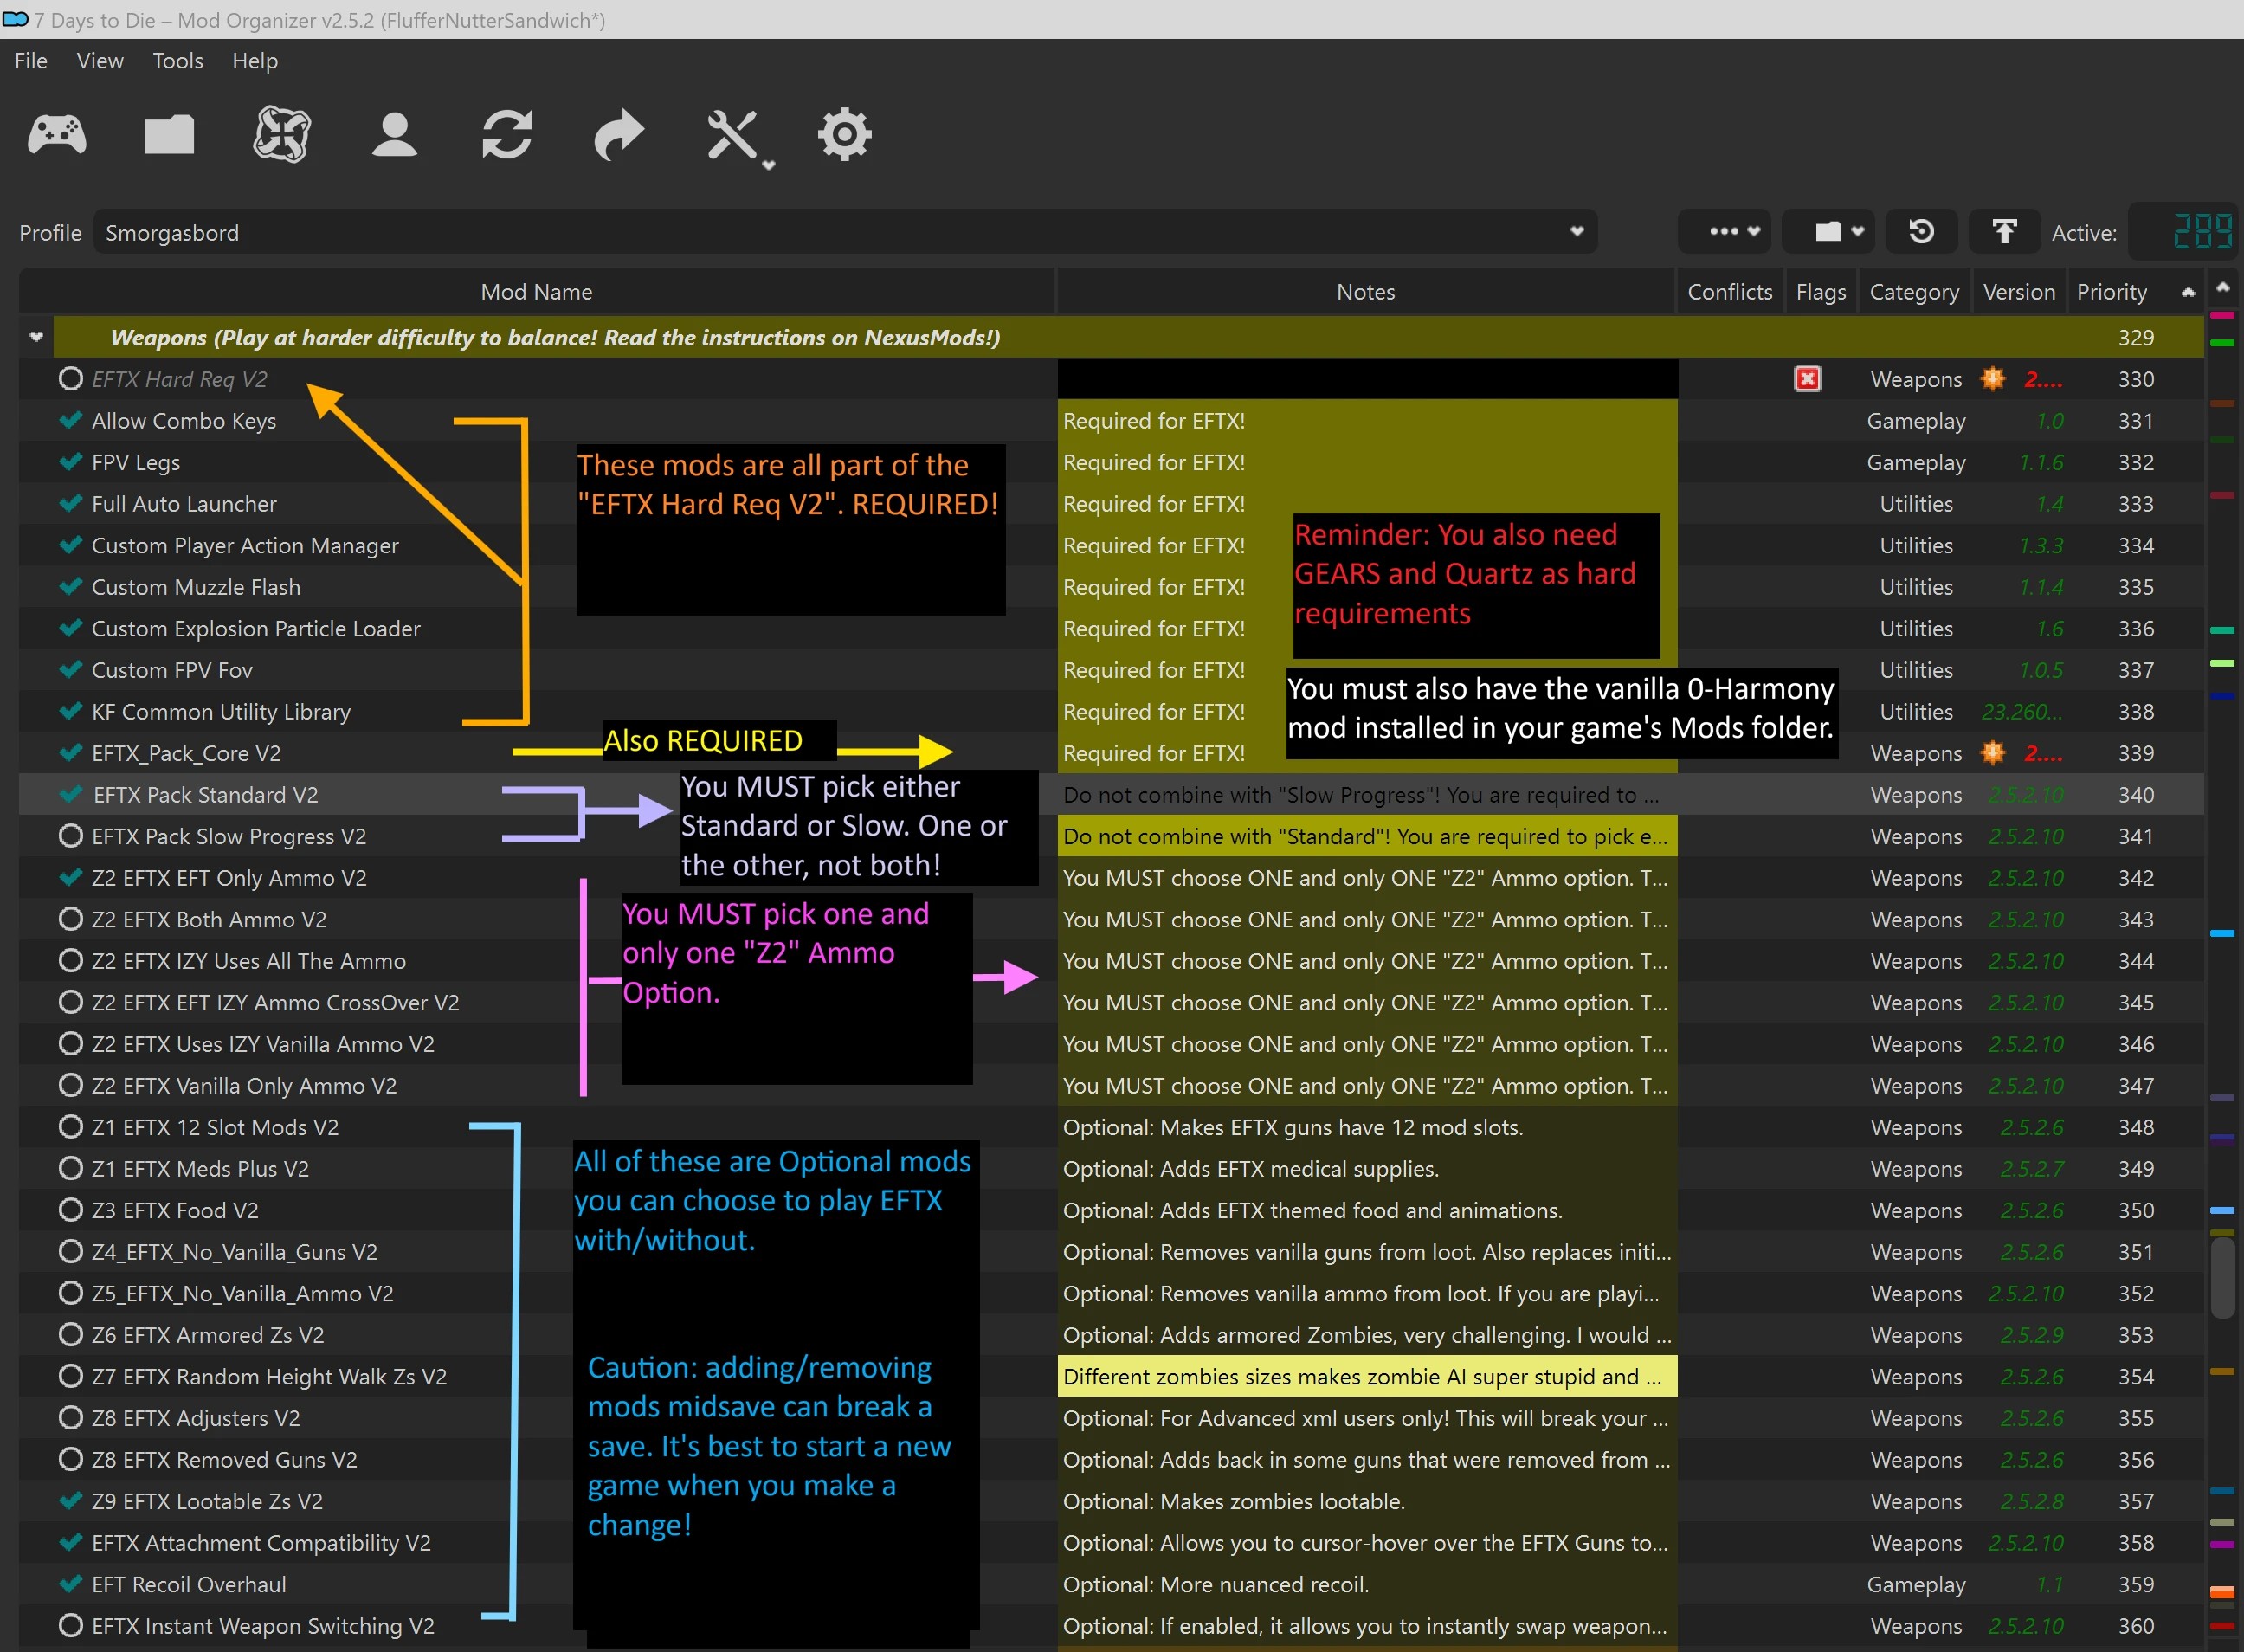Click the refresh arrows toolbar icon
Viewport: 2244px width, 1652px height.
pyautogui.click(x=507, y=135)
